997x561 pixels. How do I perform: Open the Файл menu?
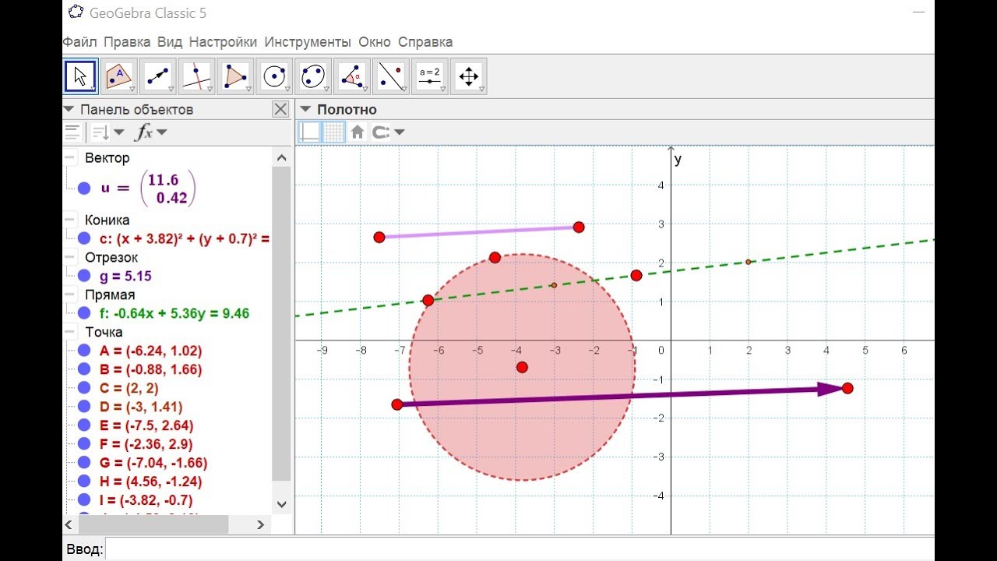coord(79,42)
